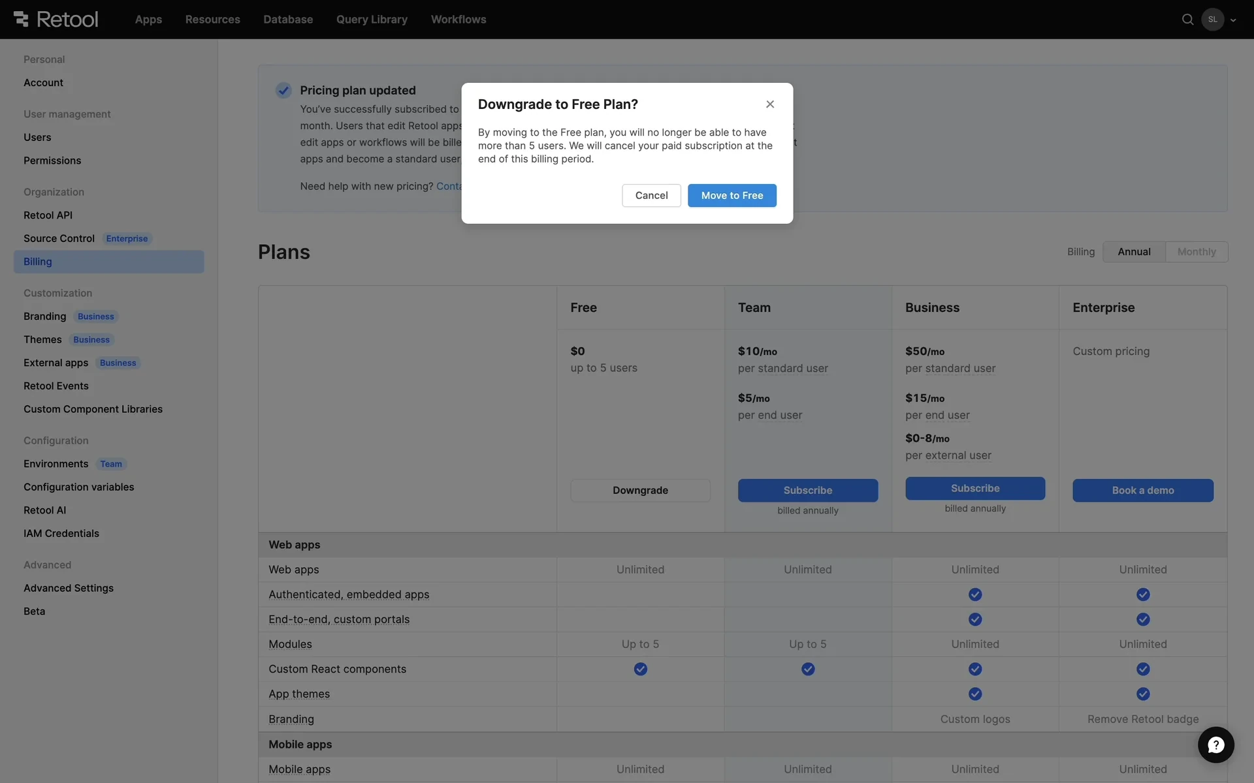This screenshot has height=783, width=1254.
Task: Open Configuration variables
Action: pyautogui.click(x=78, y=487)
